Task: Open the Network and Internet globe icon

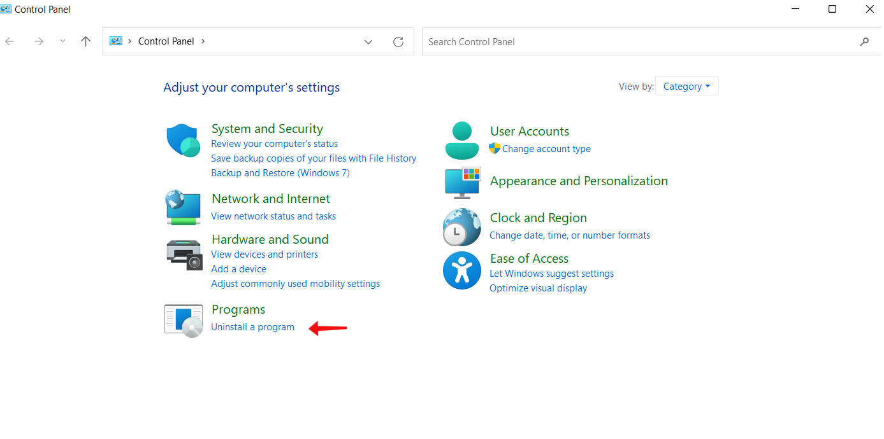Action: click(184, 207)
